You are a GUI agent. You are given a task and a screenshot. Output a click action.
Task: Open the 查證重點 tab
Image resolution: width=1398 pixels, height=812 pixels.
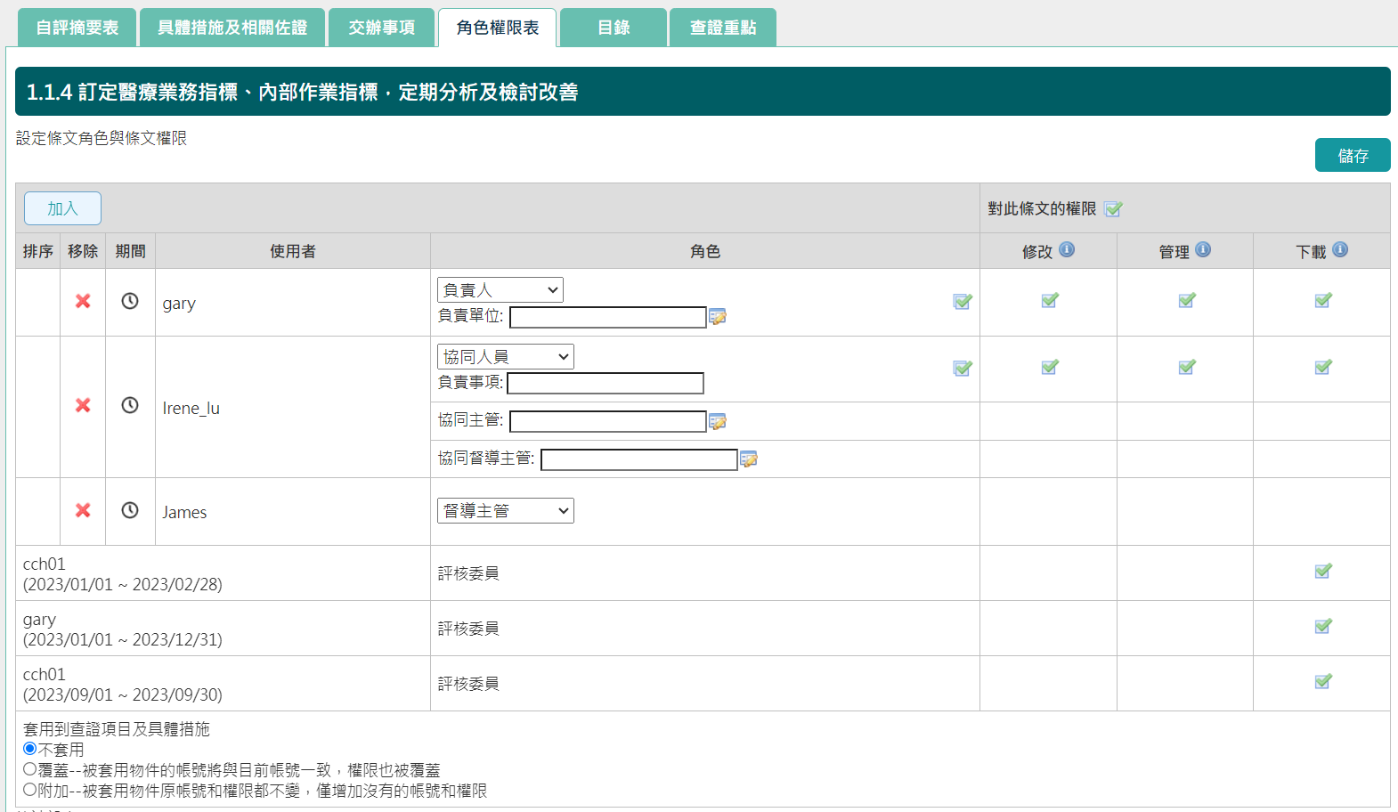[x=722, y=28]
